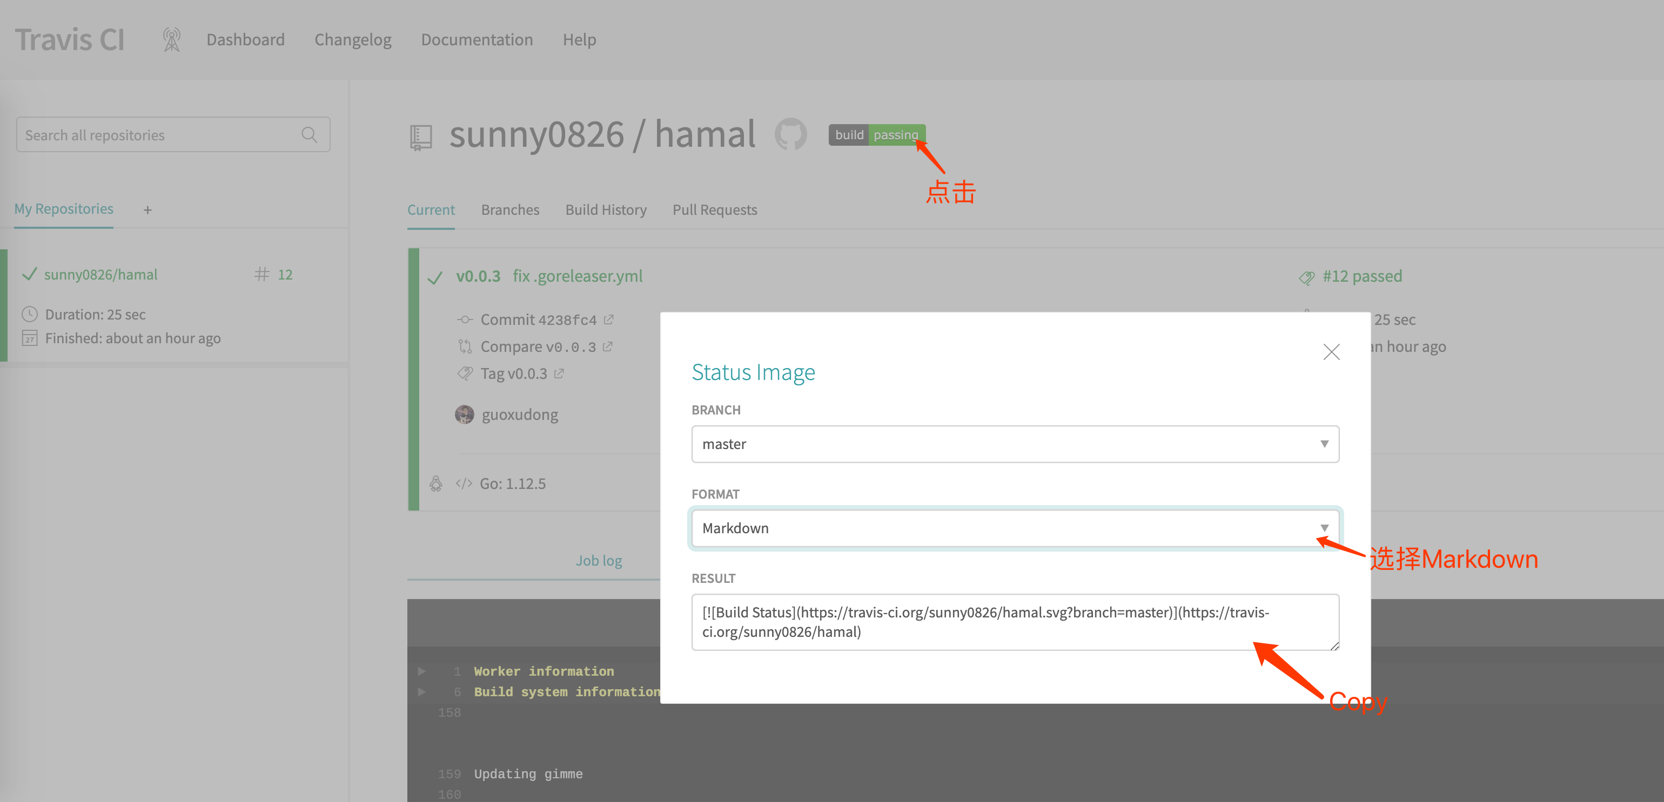Viewport: 1664px width, 802px height.
Task: Switch to the Branches tab
Action: click(511, 210)
